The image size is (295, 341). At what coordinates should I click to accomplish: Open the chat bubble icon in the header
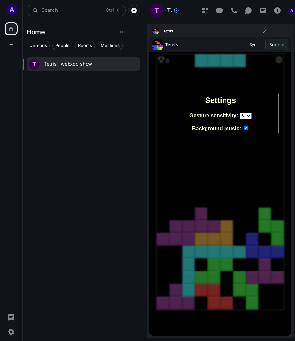(x=248, y=10)
